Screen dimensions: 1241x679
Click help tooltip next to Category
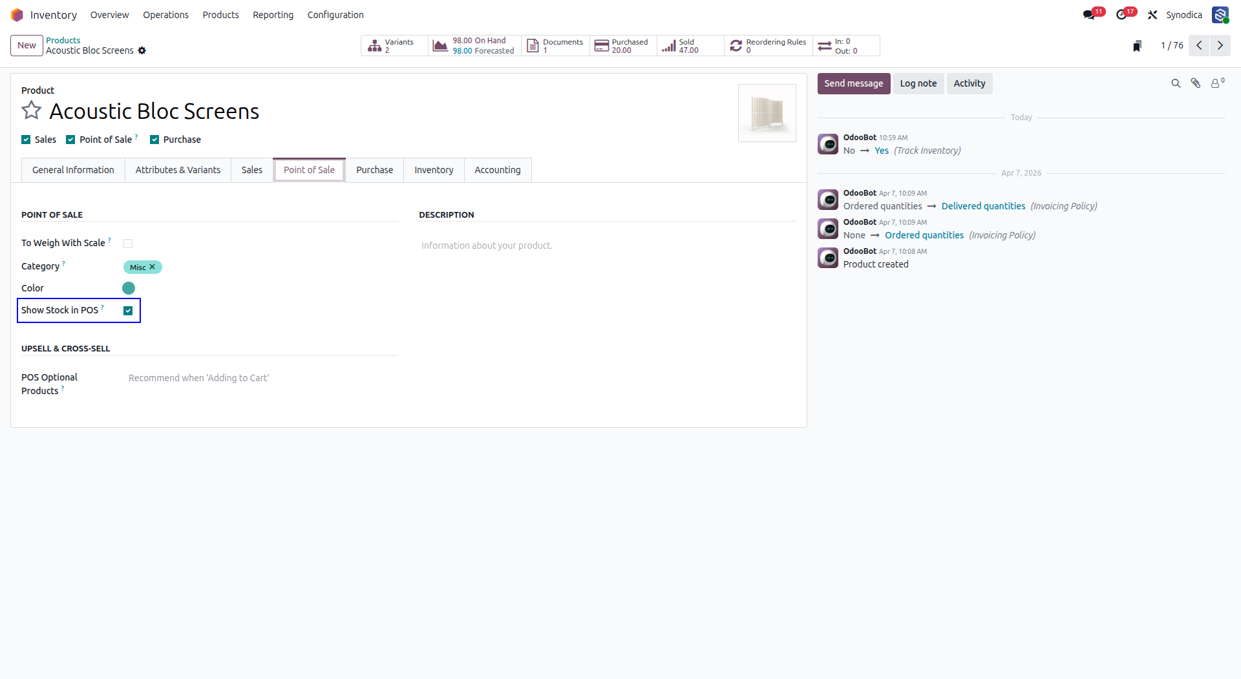pos(63,264)
